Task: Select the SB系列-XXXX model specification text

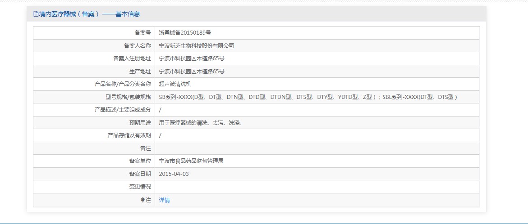Action: pos(308,97)
